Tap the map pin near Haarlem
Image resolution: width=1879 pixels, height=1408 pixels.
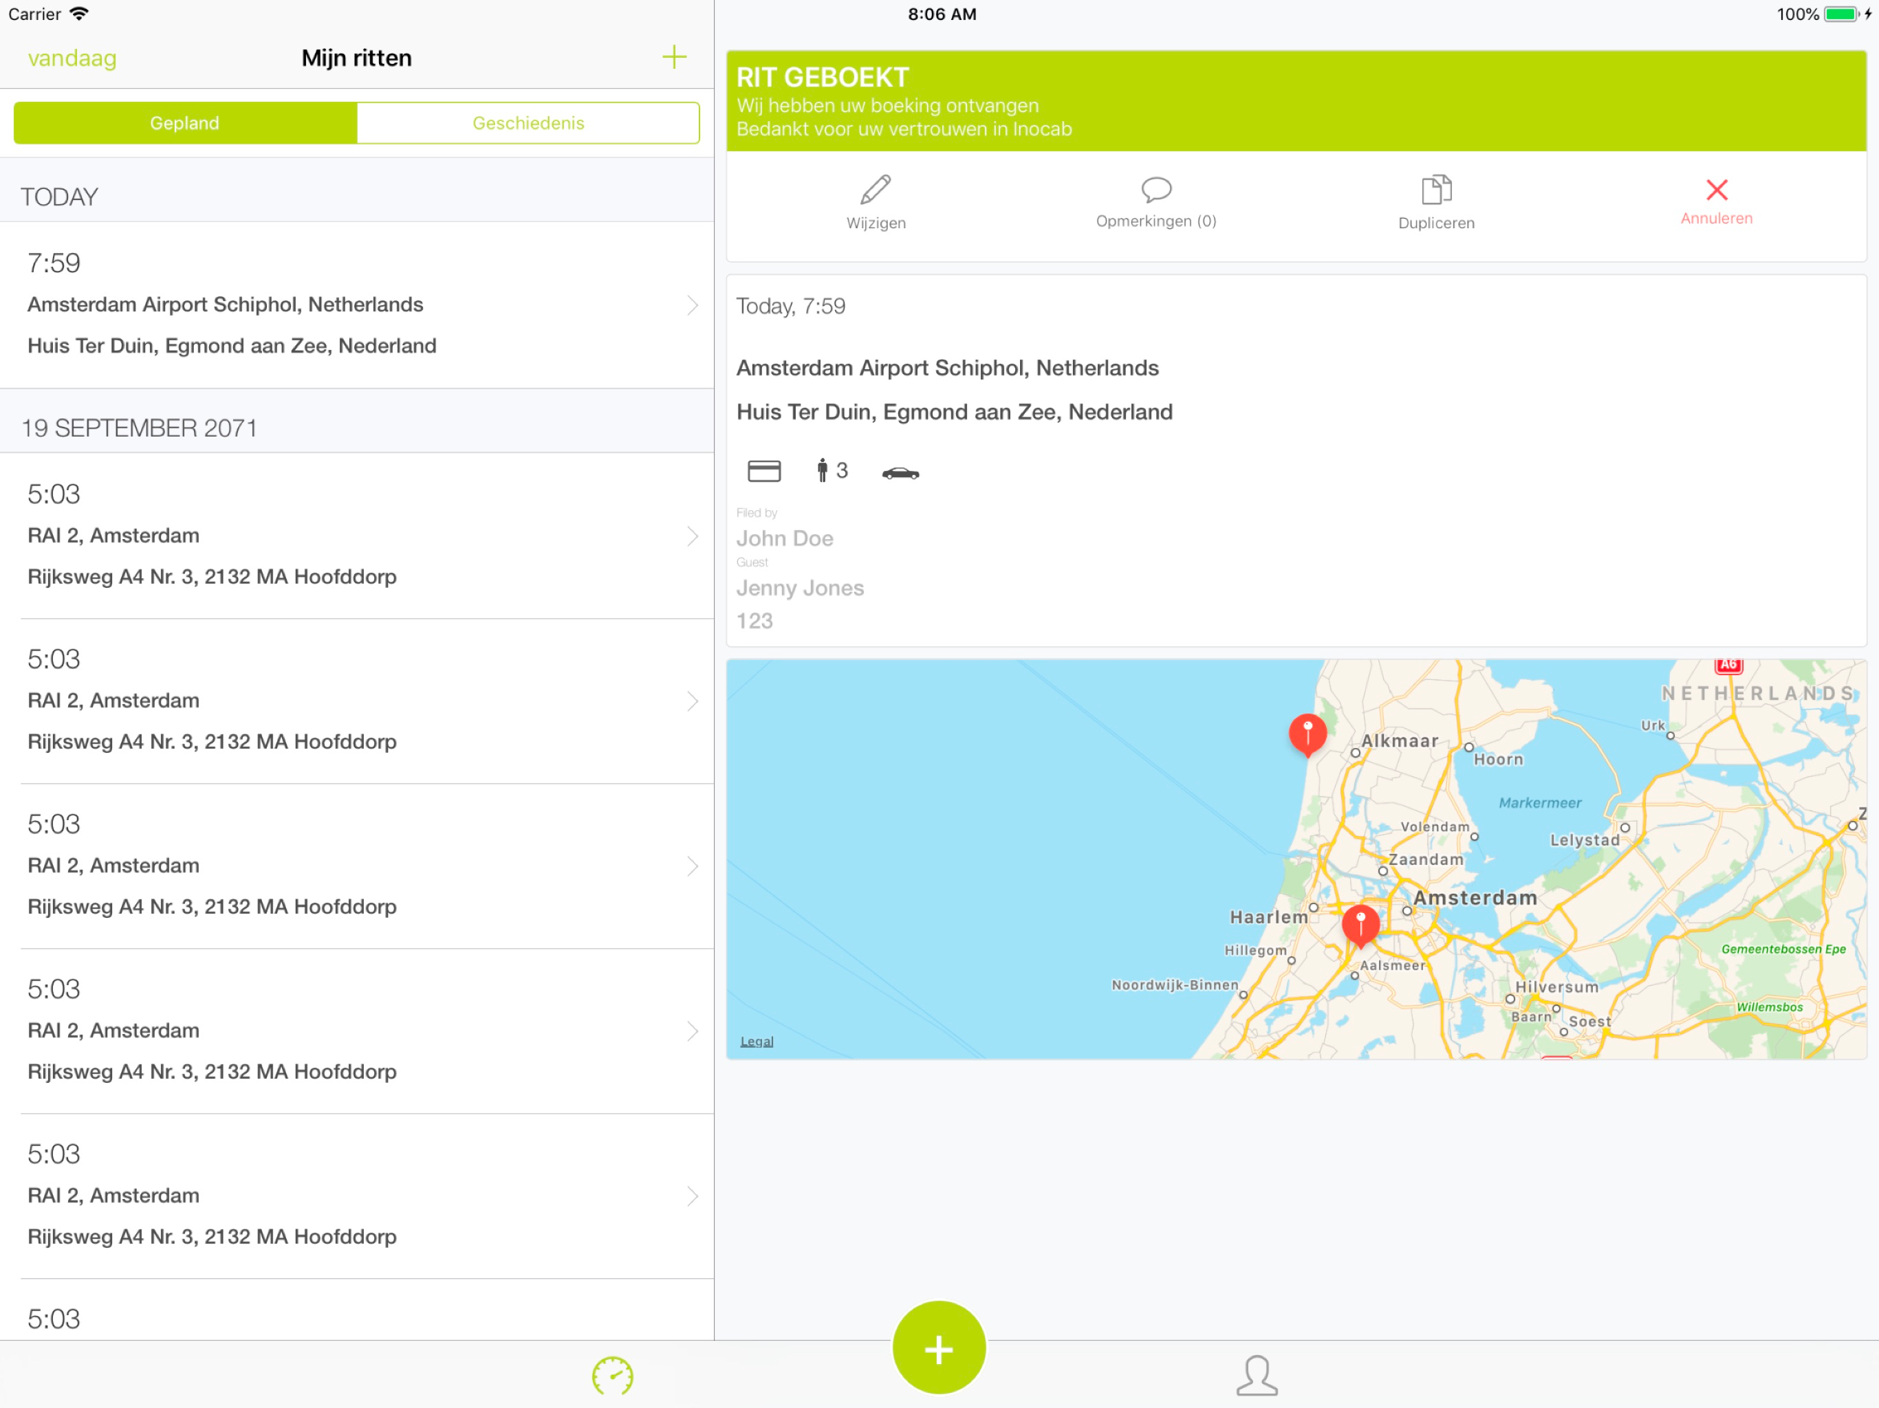(x=1360, y=925)
